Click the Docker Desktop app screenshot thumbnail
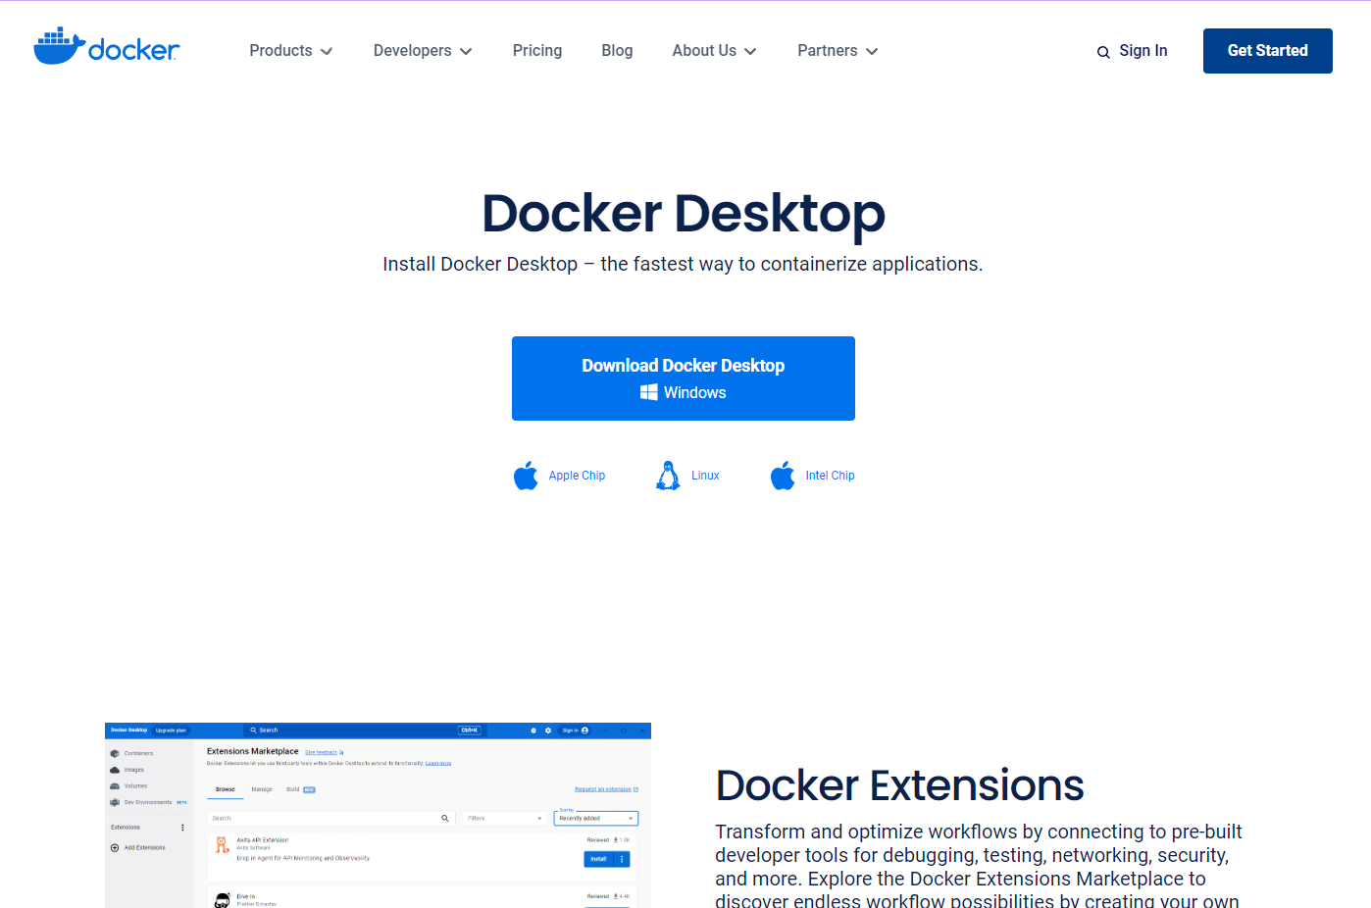1371x908 pixels. [x=378, y=816]
